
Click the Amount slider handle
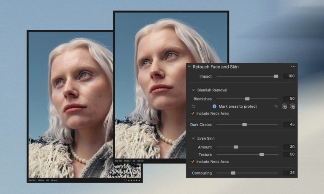coord(236,147)
